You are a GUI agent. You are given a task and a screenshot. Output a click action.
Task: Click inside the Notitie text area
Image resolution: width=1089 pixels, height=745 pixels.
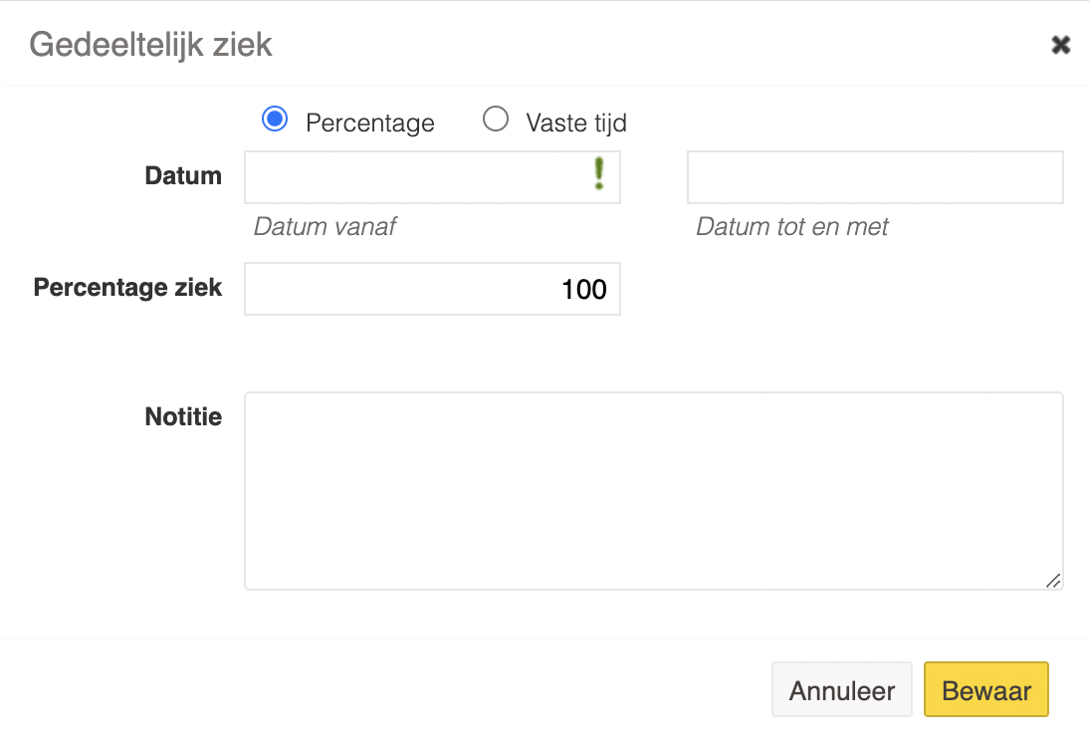point(654,491)
